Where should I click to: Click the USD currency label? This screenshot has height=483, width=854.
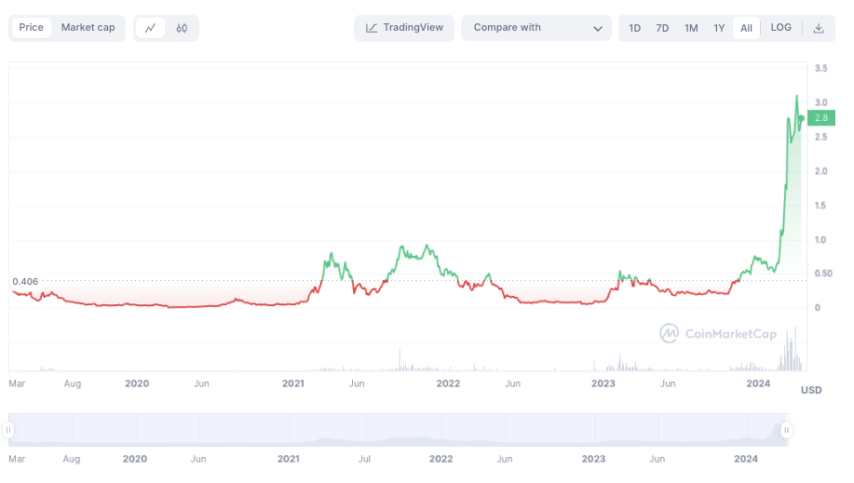pyautogui.click(x=811, y=390)
